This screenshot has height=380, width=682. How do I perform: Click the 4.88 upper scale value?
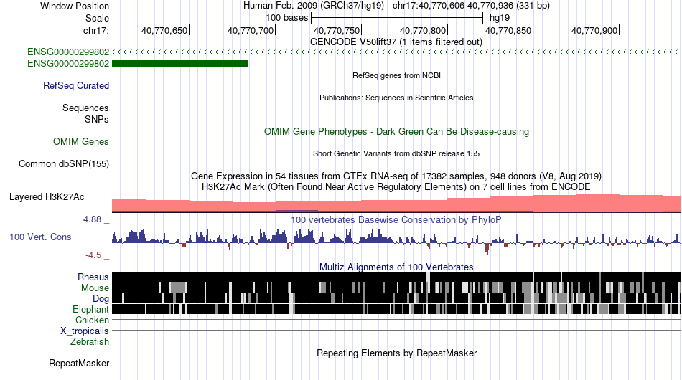pyautogui.click(x=92, y=219)
